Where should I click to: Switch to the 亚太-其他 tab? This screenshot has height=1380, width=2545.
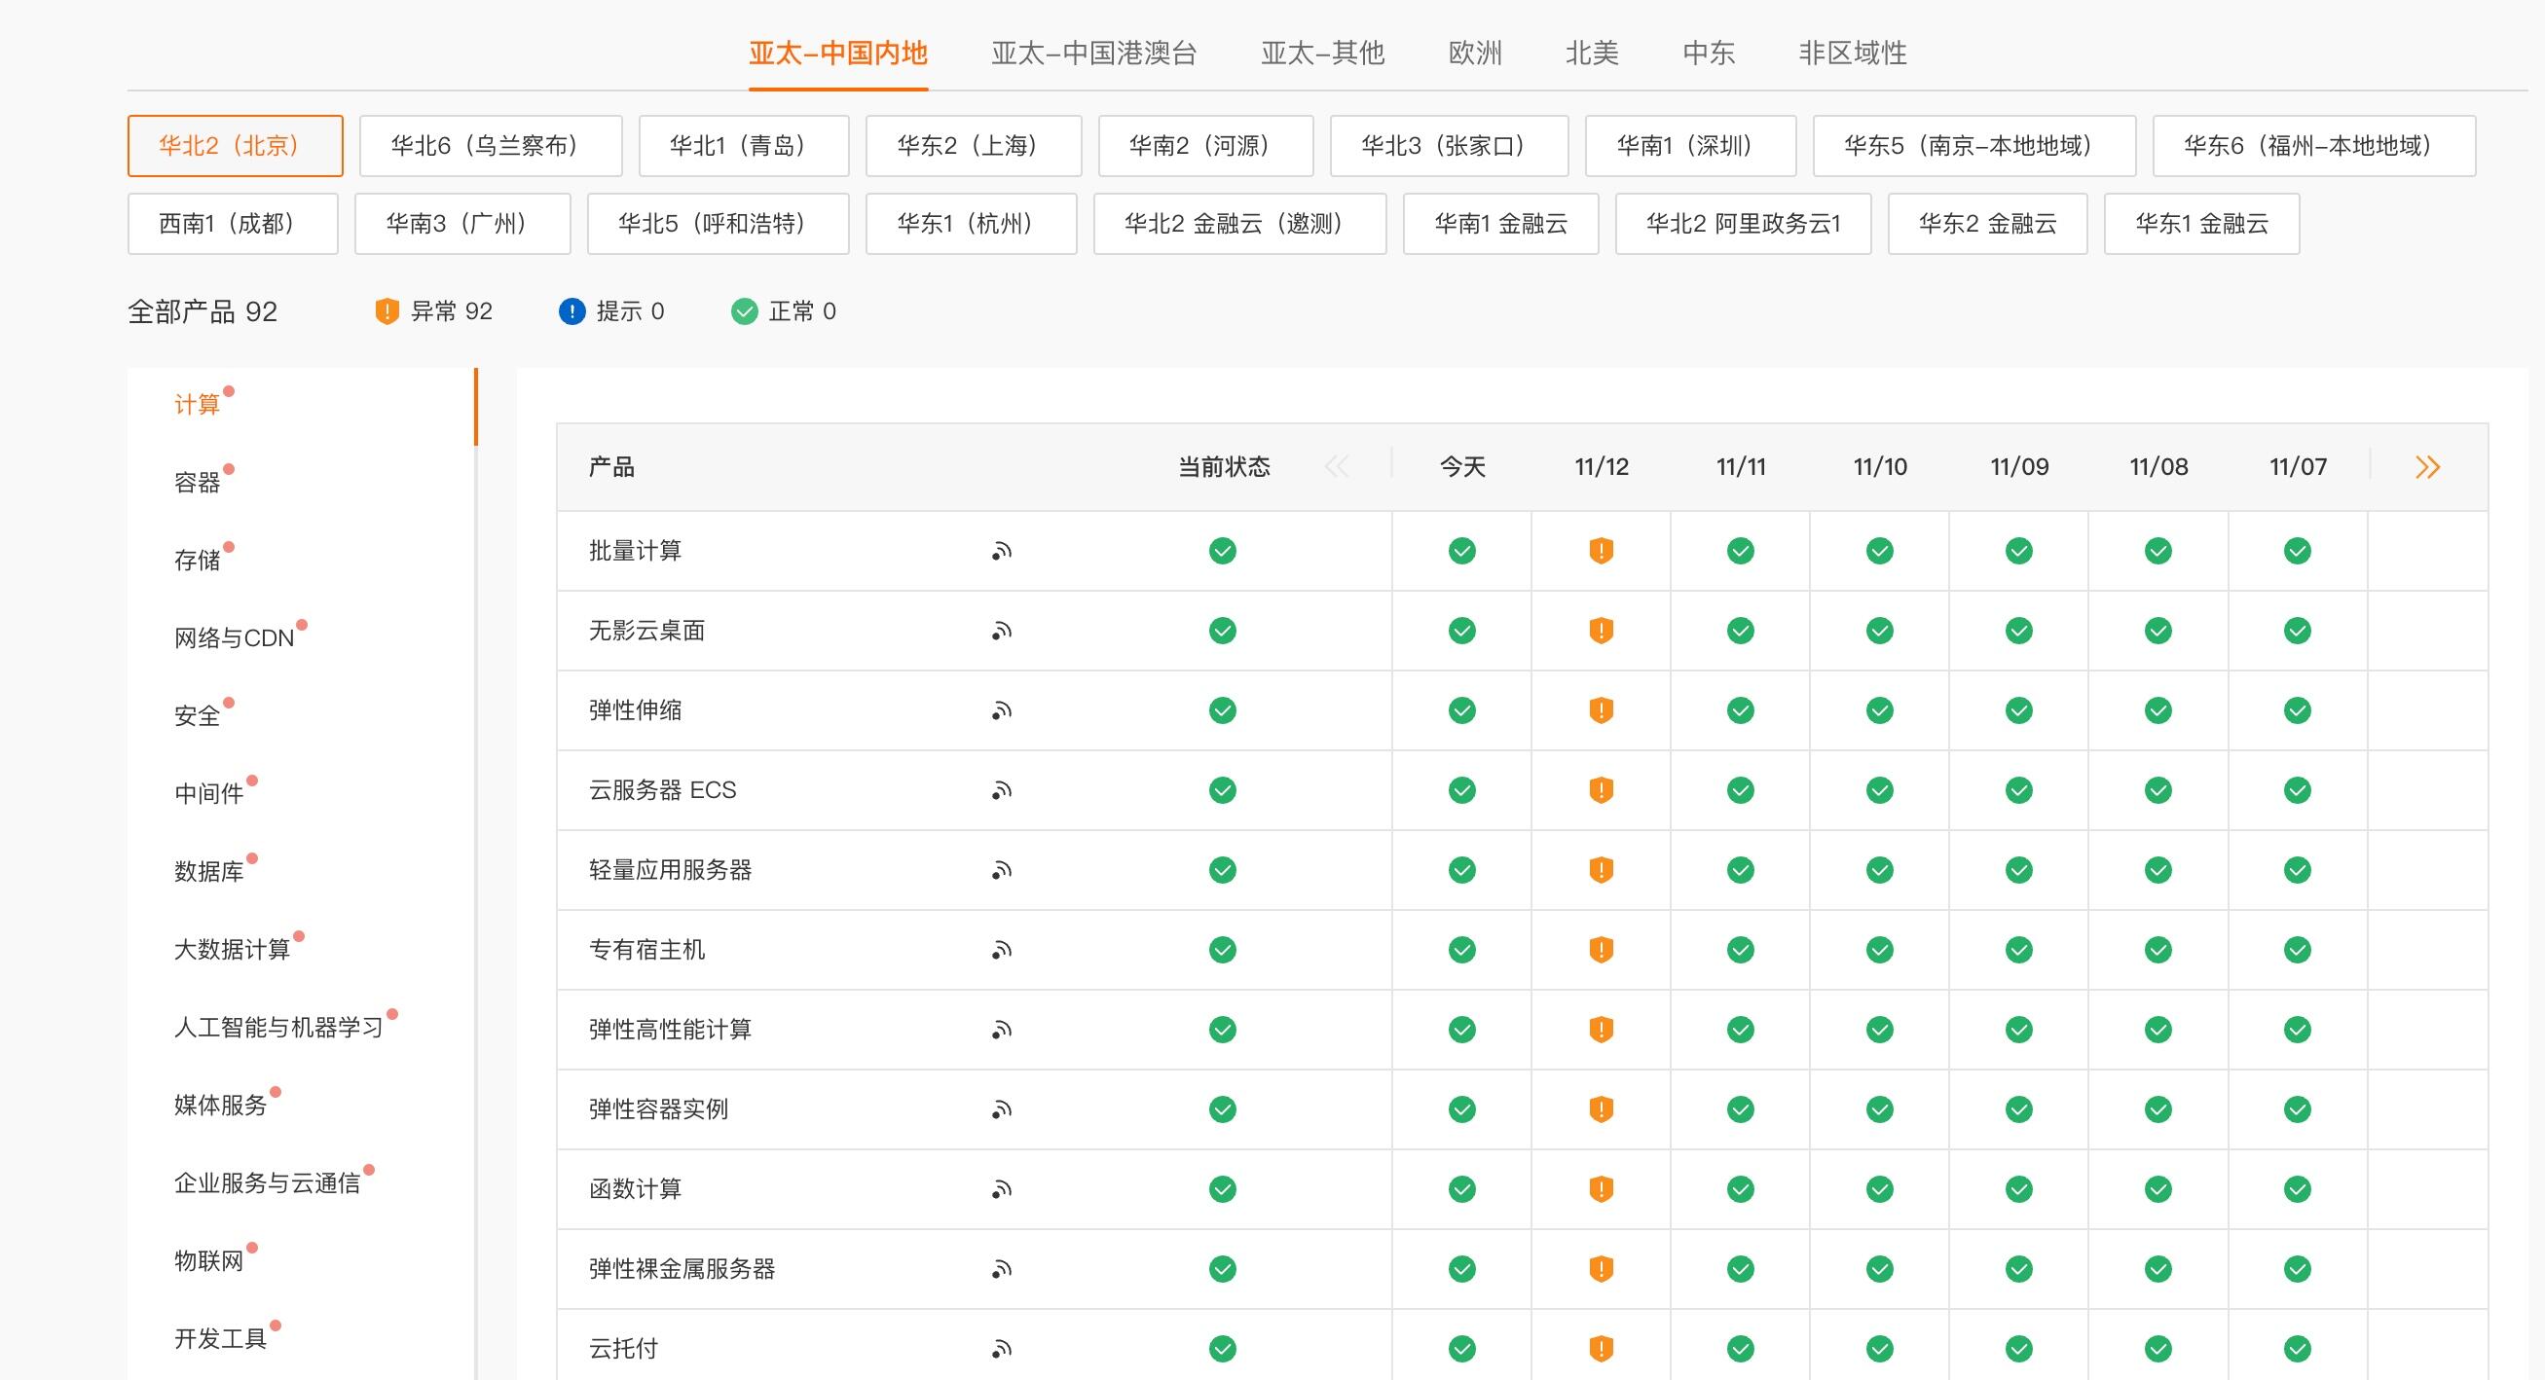pyautogui.click(x=1323, y=54)
